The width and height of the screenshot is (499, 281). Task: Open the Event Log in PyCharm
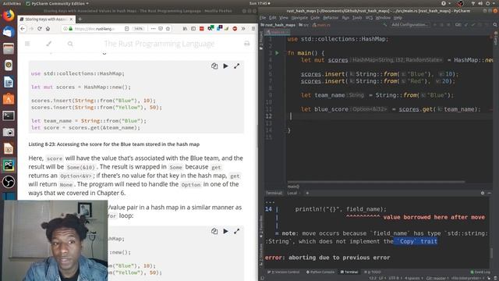coord(480,272)
